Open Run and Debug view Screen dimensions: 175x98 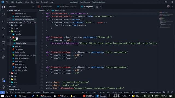click(3, 29)
